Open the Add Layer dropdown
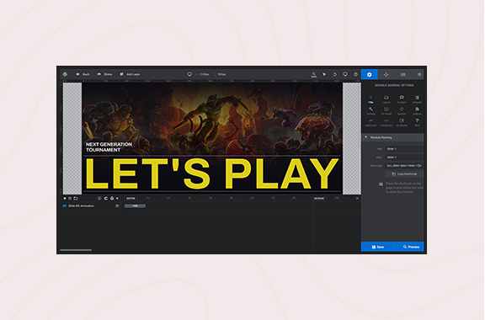485x320 pixels. point(130,75)
